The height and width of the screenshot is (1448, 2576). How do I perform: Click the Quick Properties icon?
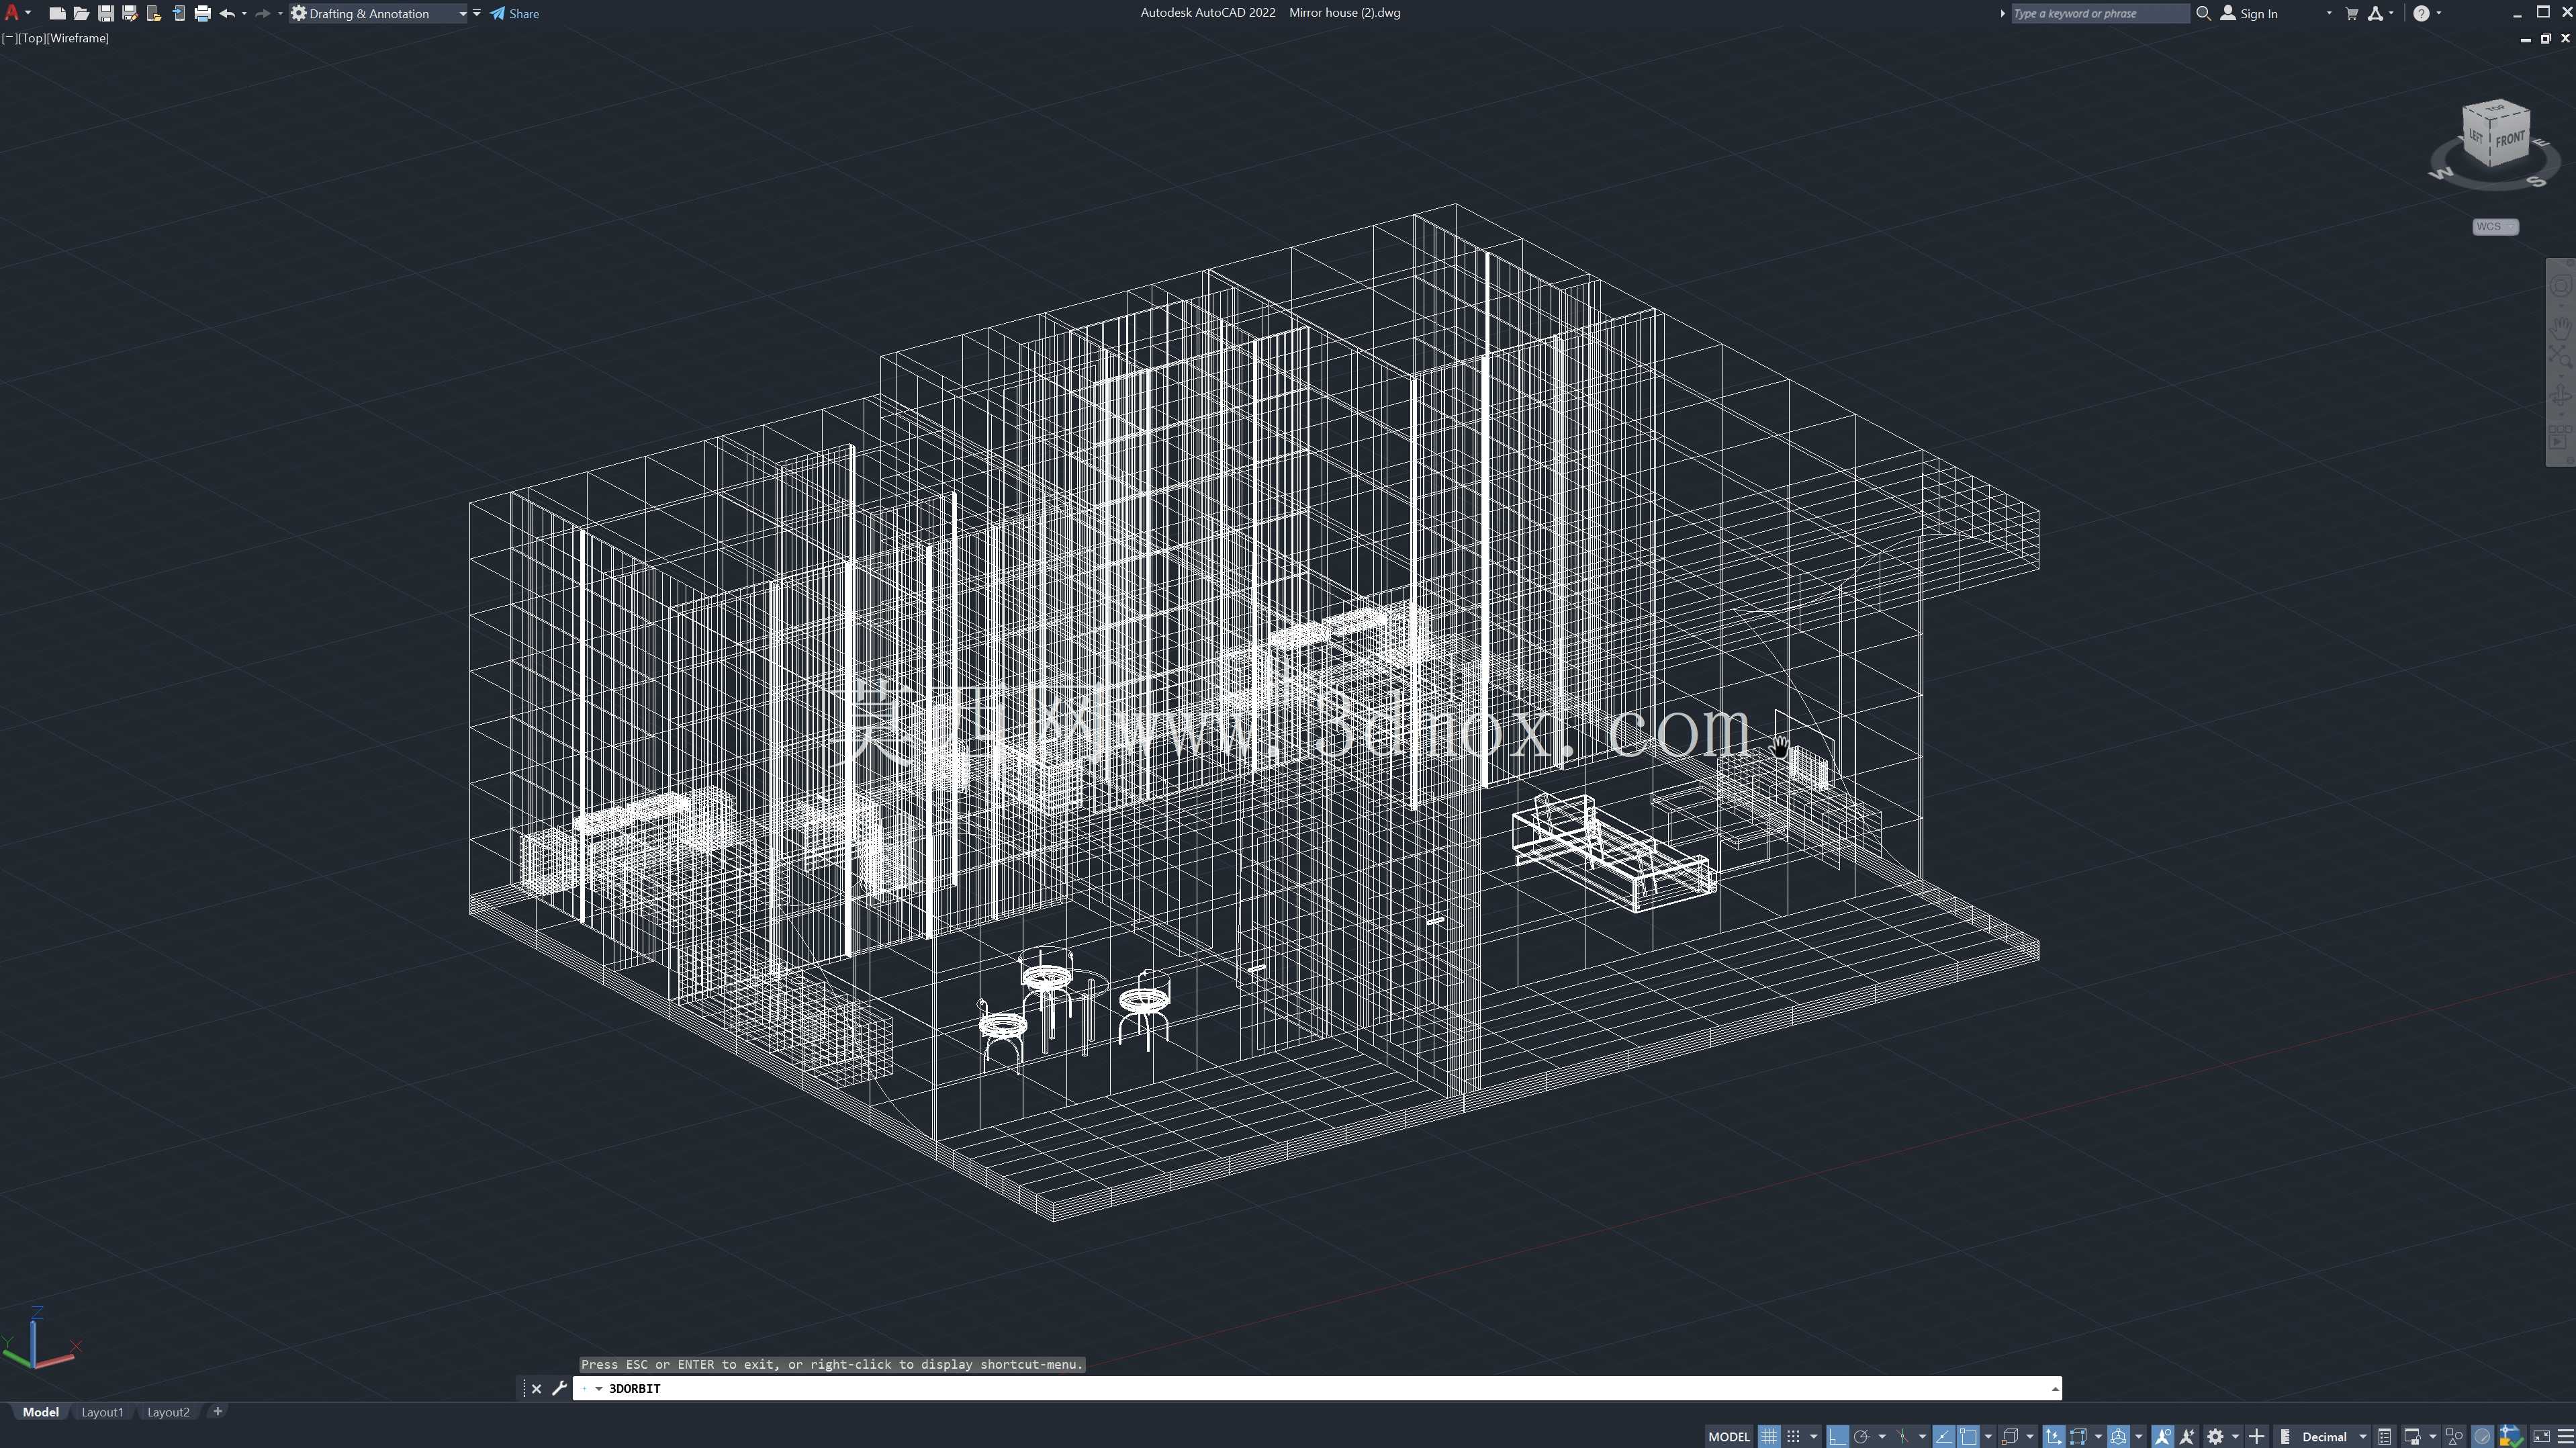[2384, 1436]
